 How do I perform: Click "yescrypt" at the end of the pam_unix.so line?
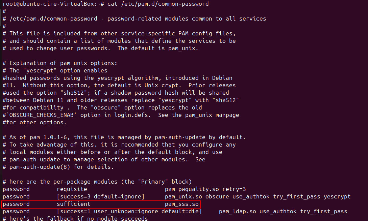click(337, 197)
